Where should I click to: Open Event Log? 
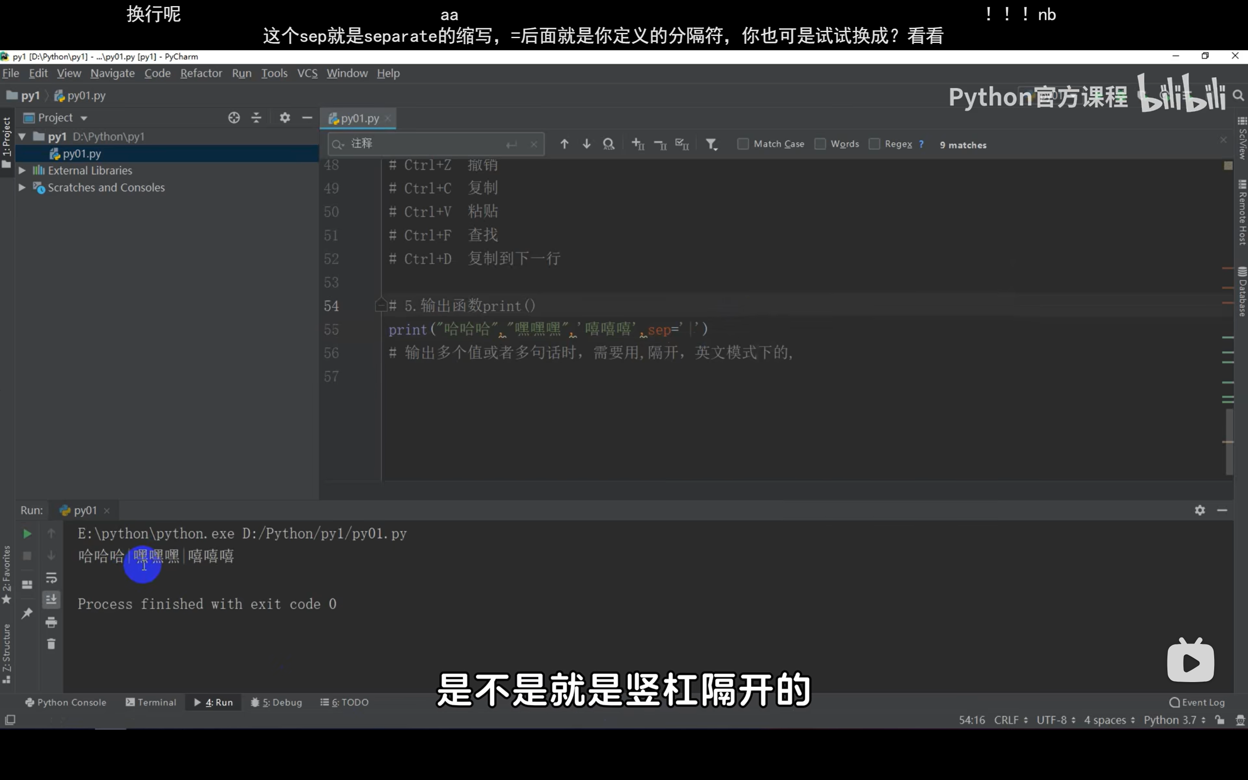point(1197,702)
